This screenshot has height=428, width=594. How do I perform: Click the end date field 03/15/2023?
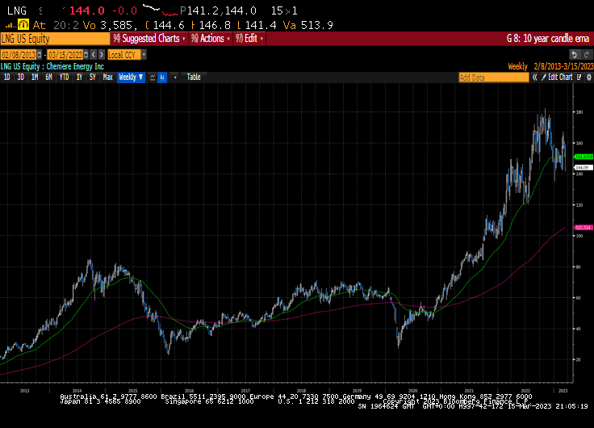coord(65,55)
